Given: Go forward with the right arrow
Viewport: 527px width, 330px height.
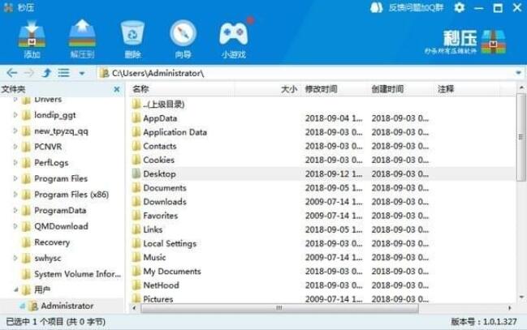Looking at the screenshot, I should [x=29, y=73].
